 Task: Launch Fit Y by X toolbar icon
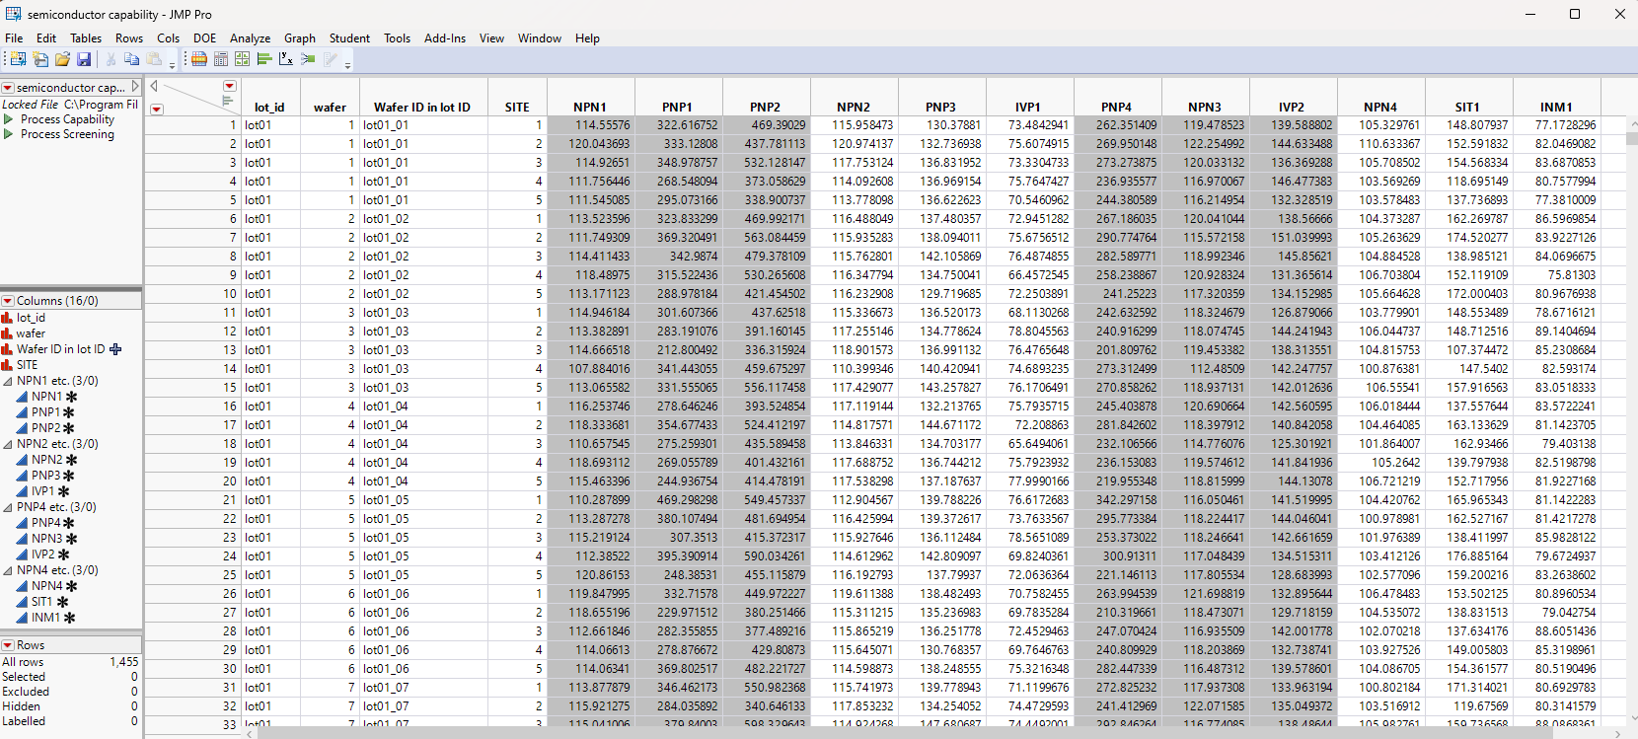pos(285,59)
